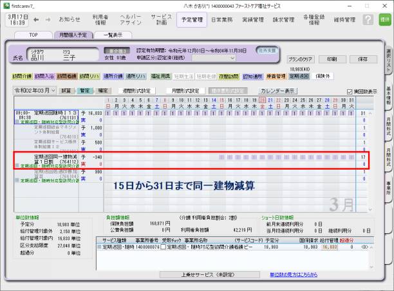Open the 単位数の見方はこちらから link
394x291 pixels.
pos(292,274)
